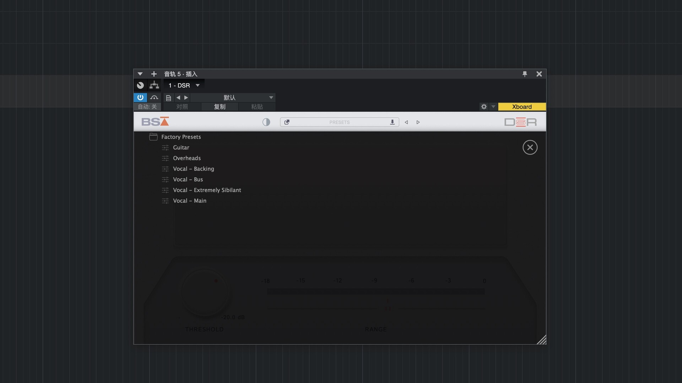Open the routing editor icon

(154, 85)
